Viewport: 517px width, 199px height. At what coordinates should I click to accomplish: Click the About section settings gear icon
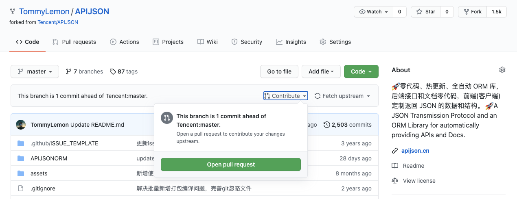click(502, 70)
